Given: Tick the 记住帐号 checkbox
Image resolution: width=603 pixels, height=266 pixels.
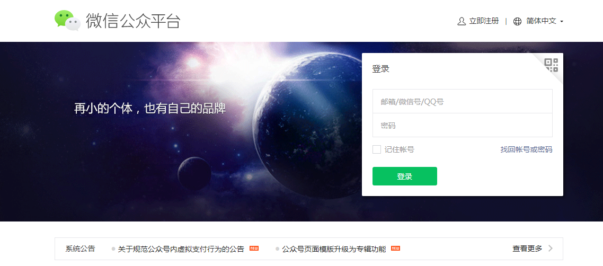Looking at the screenshot, I should point(377,149).
